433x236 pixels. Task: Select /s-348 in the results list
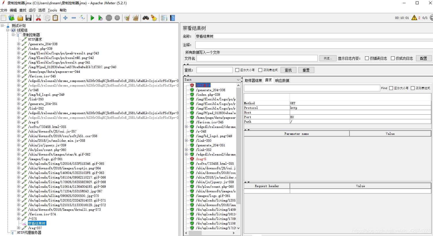201,131
